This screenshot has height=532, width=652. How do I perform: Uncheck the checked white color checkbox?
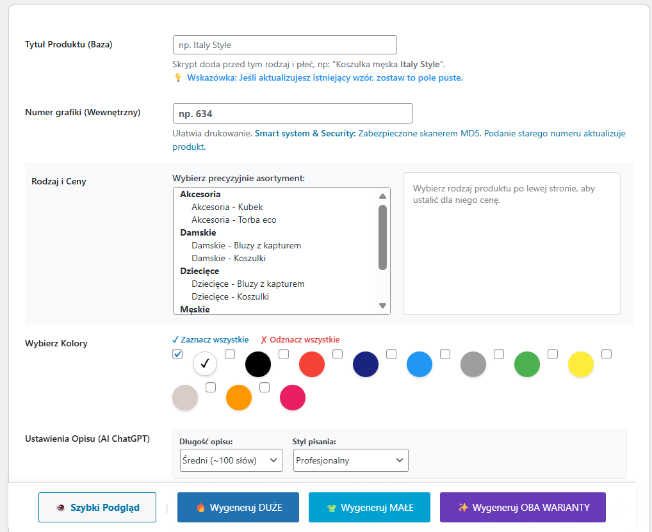pyautogui.click(x=178, y=354)
